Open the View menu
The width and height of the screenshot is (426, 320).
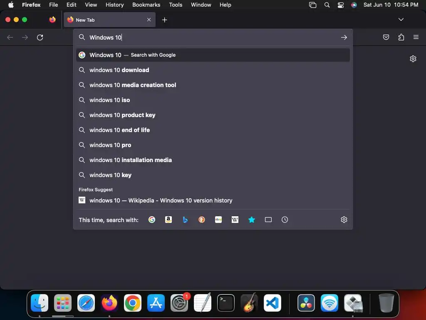[x=91, y=5]
